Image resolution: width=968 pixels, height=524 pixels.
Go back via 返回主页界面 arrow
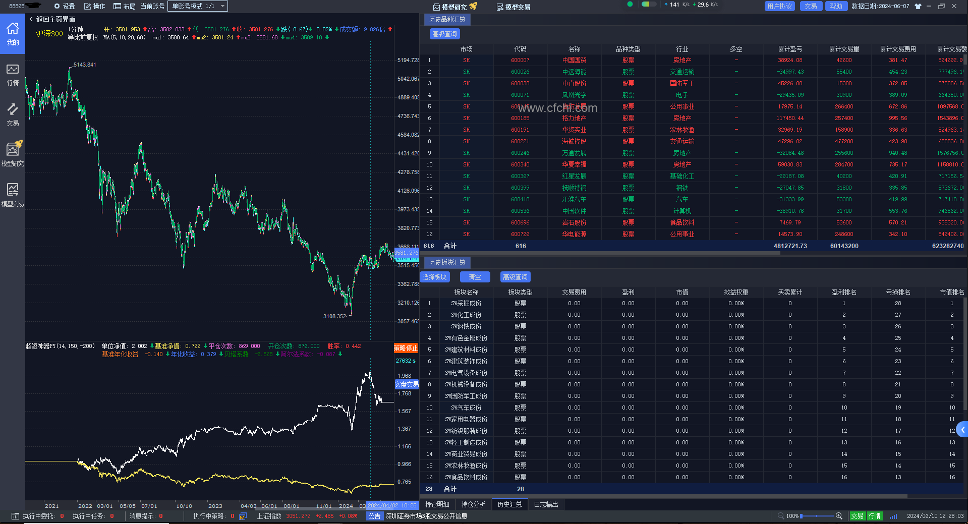click(31, 19)
